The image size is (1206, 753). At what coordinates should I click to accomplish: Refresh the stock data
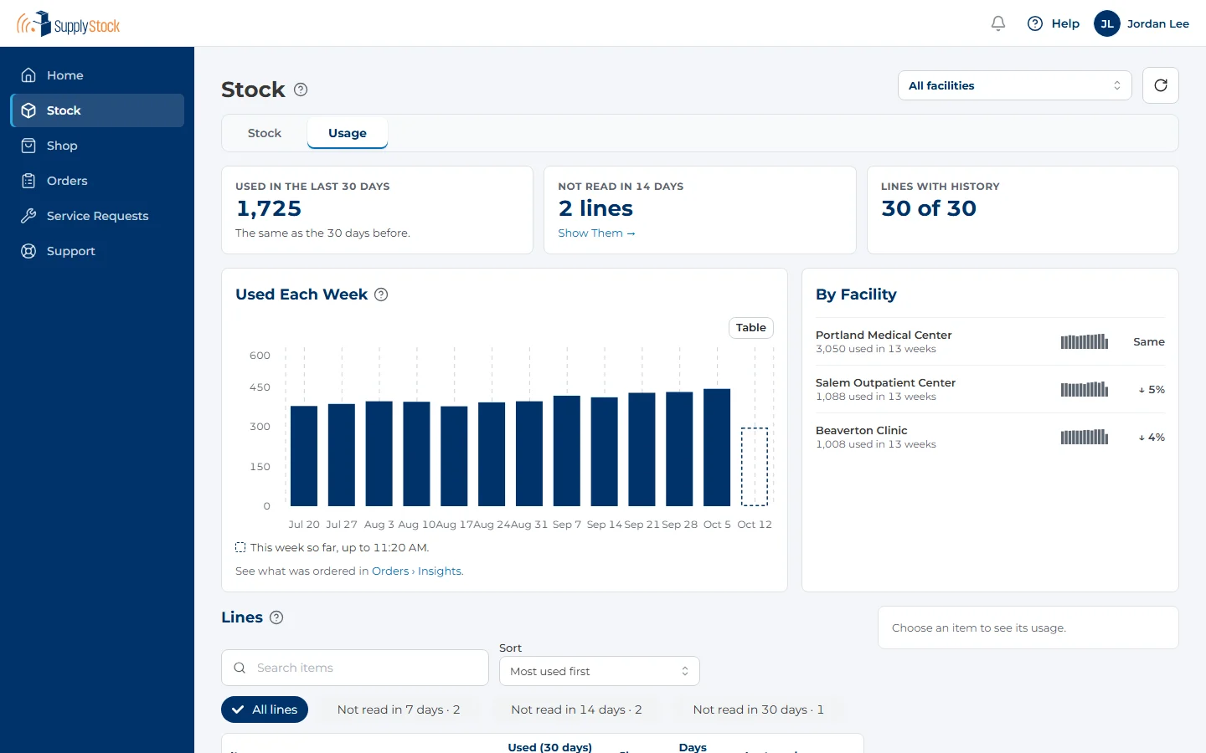(1161, 85)
